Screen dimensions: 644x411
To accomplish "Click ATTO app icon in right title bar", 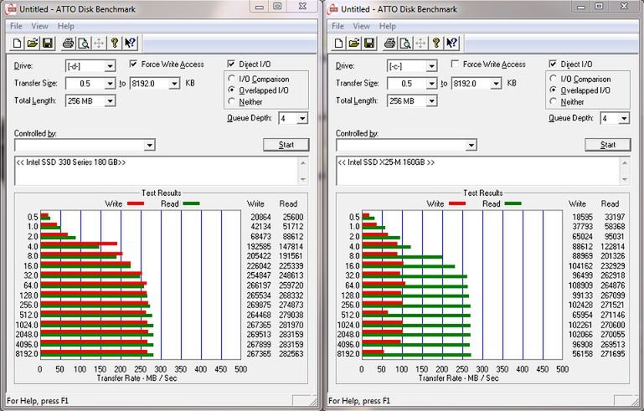I will coord(333,9).
